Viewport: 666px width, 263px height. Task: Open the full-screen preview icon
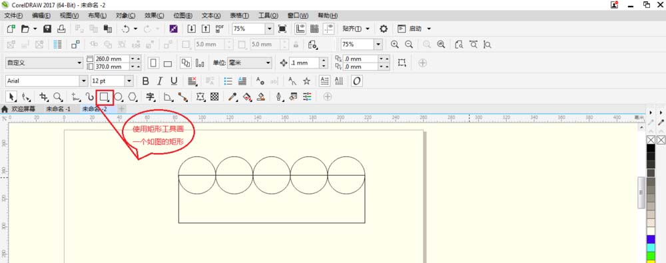282,29
